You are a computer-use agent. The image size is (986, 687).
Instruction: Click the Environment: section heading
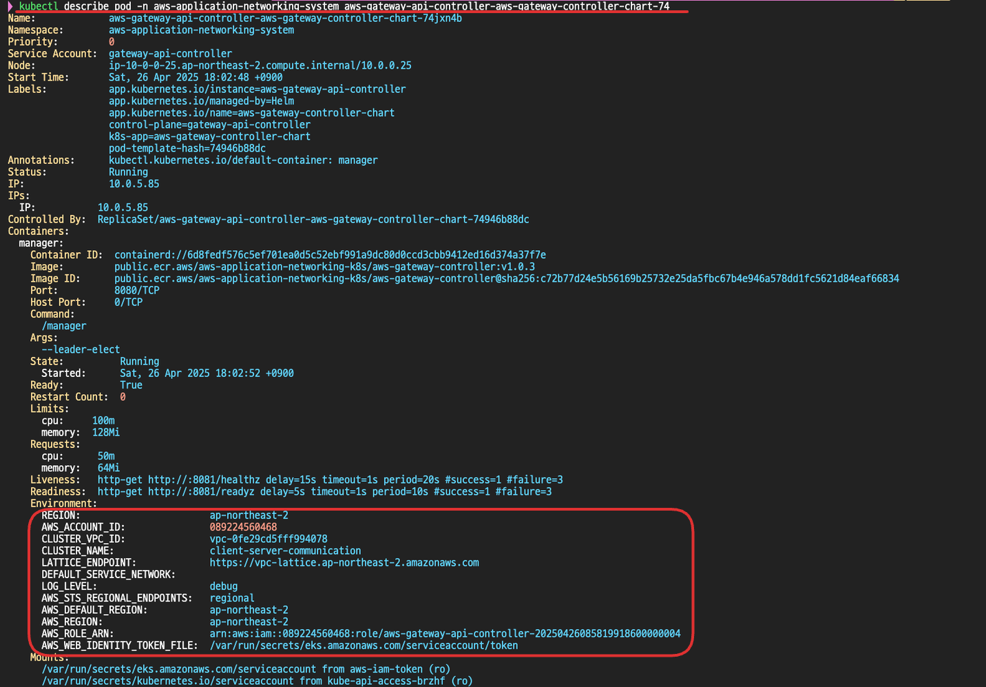pos(63,504)
